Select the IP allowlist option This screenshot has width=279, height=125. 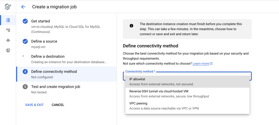coord(187,82)
